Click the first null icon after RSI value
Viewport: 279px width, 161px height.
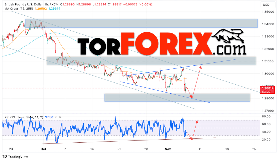(56, 117)
